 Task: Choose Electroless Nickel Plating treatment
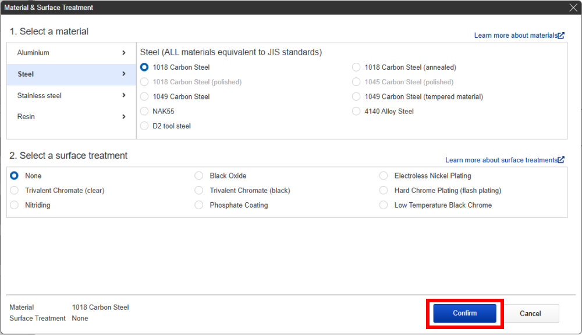384,176
